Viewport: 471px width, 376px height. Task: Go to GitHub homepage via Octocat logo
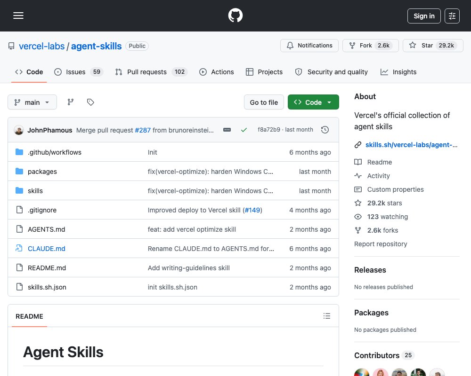[x=235, y=16]
